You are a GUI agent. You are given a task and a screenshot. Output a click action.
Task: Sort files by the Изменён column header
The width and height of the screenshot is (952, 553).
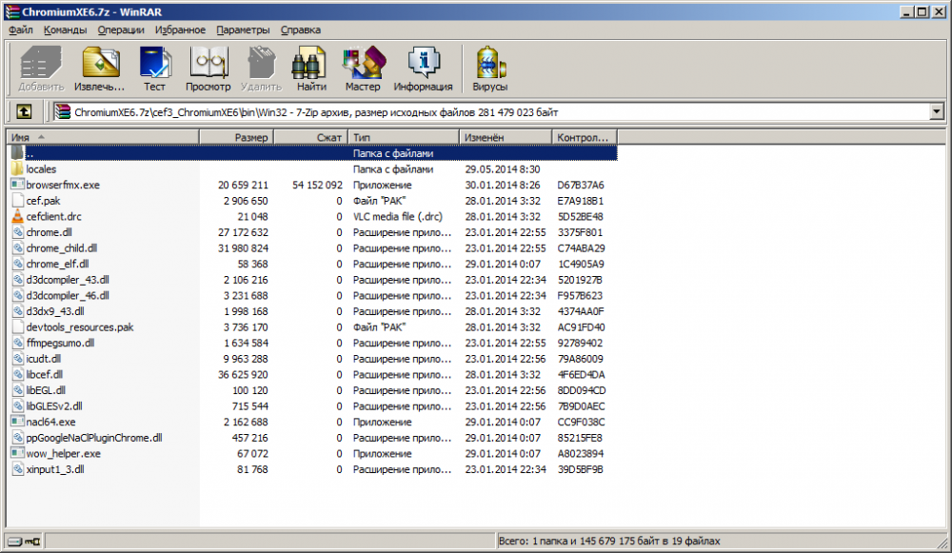tap(506, 137)
